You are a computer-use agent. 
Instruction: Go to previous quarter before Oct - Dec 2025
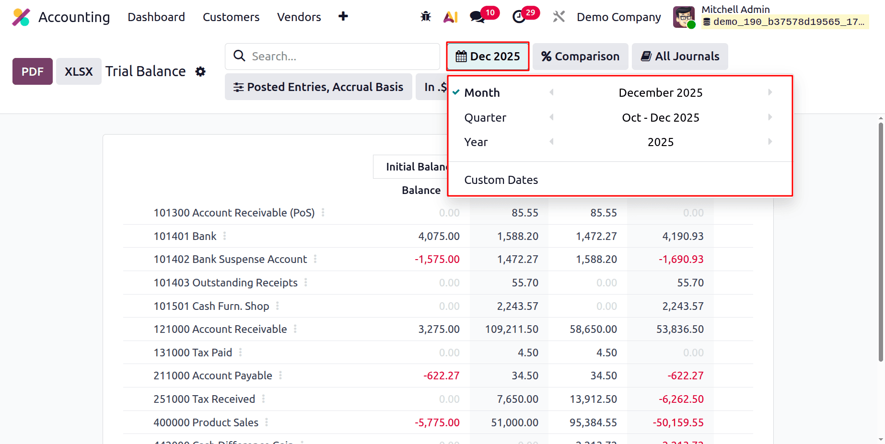click(552, 117)
